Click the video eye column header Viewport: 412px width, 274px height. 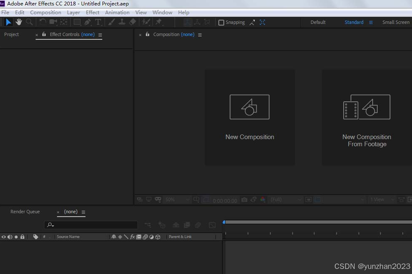click(x=4, y=237)
